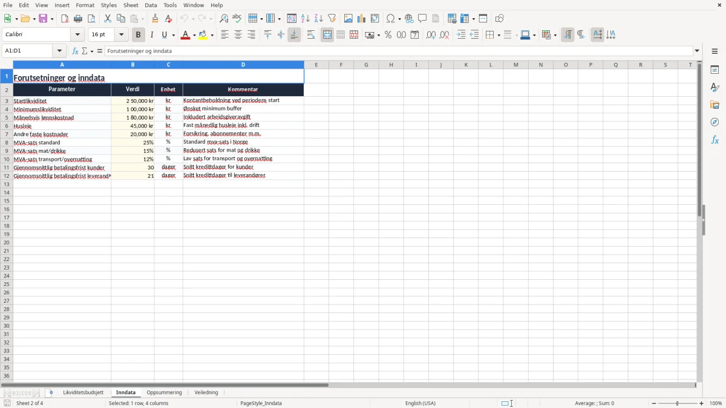Click the Clear Direct Formatting icon

click(169, 19)
